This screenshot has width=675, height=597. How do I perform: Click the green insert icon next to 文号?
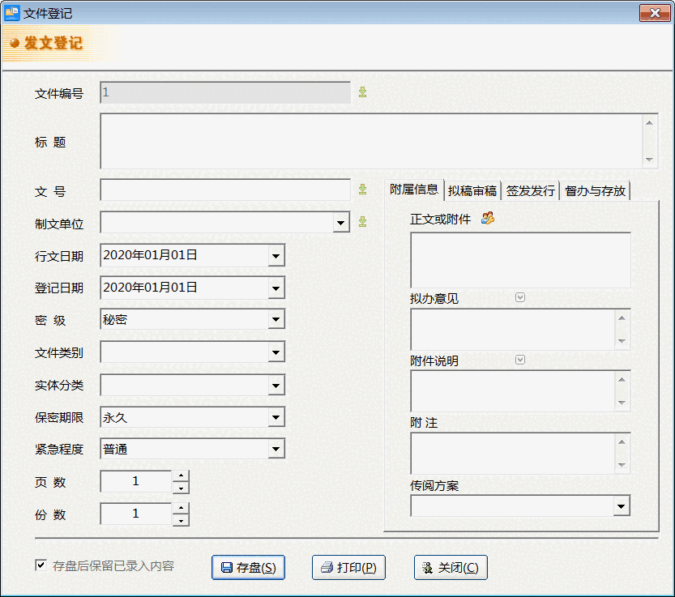point(362,189)
